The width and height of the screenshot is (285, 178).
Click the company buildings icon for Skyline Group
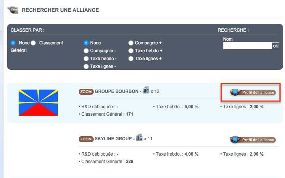click(140, 137)
